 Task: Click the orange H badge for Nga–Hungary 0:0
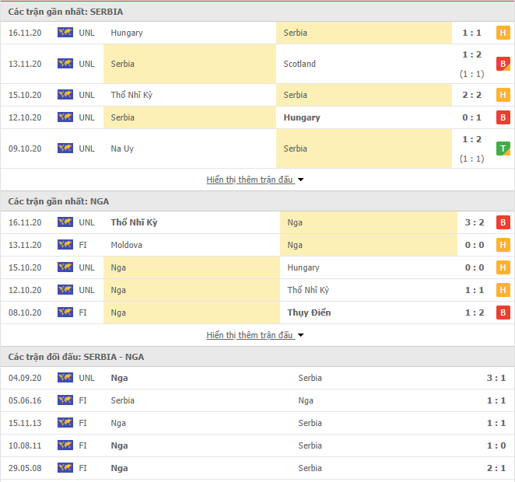[503, 267]
